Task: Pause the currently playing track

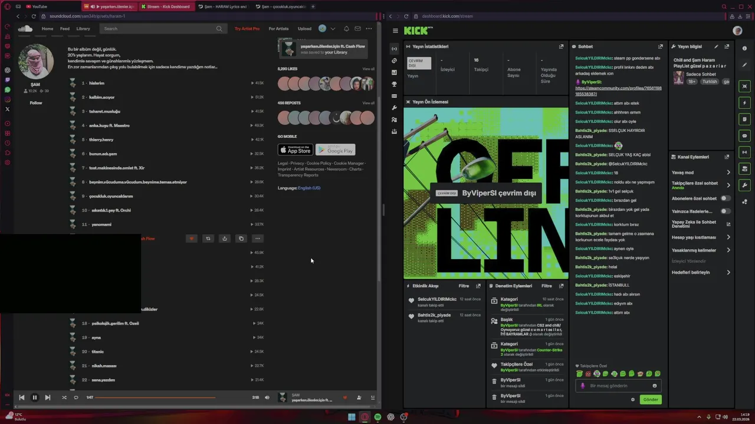Action: pos(34,397)
